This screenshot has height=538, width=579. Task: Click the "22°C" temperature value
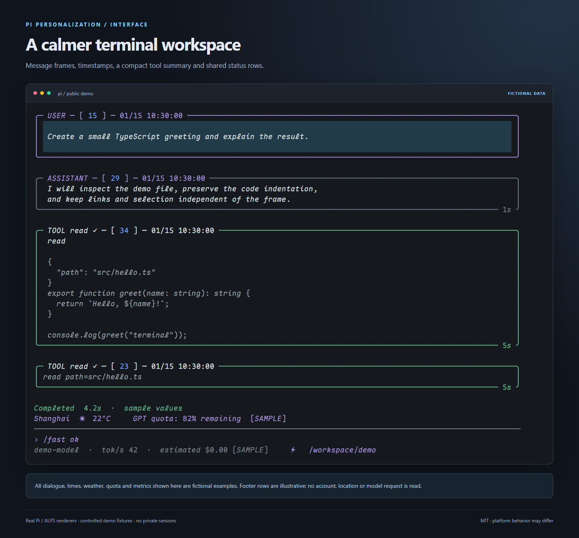(102, 419)
